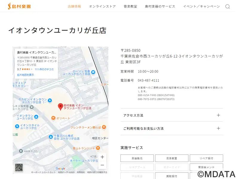Click phone number 043-487-4111
Image resolution: width=239 pixels, height=179 pixels.
click(148, 80)
